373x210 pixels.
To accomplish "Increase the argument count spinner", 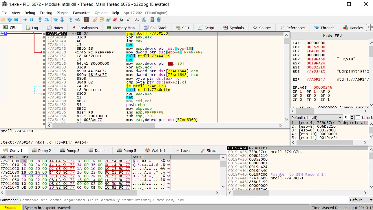I will point(352,116).
